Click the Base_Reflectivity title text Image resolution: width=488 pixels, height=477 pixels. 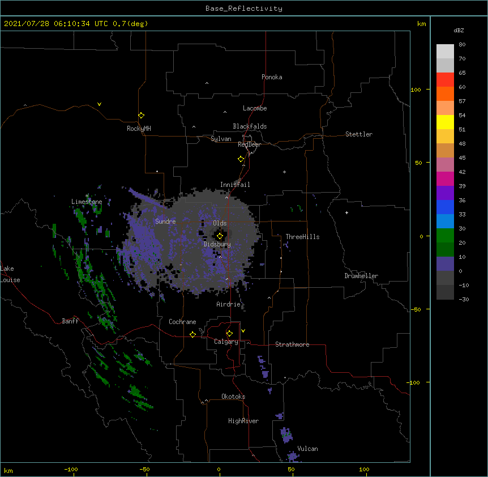[244, 8]
